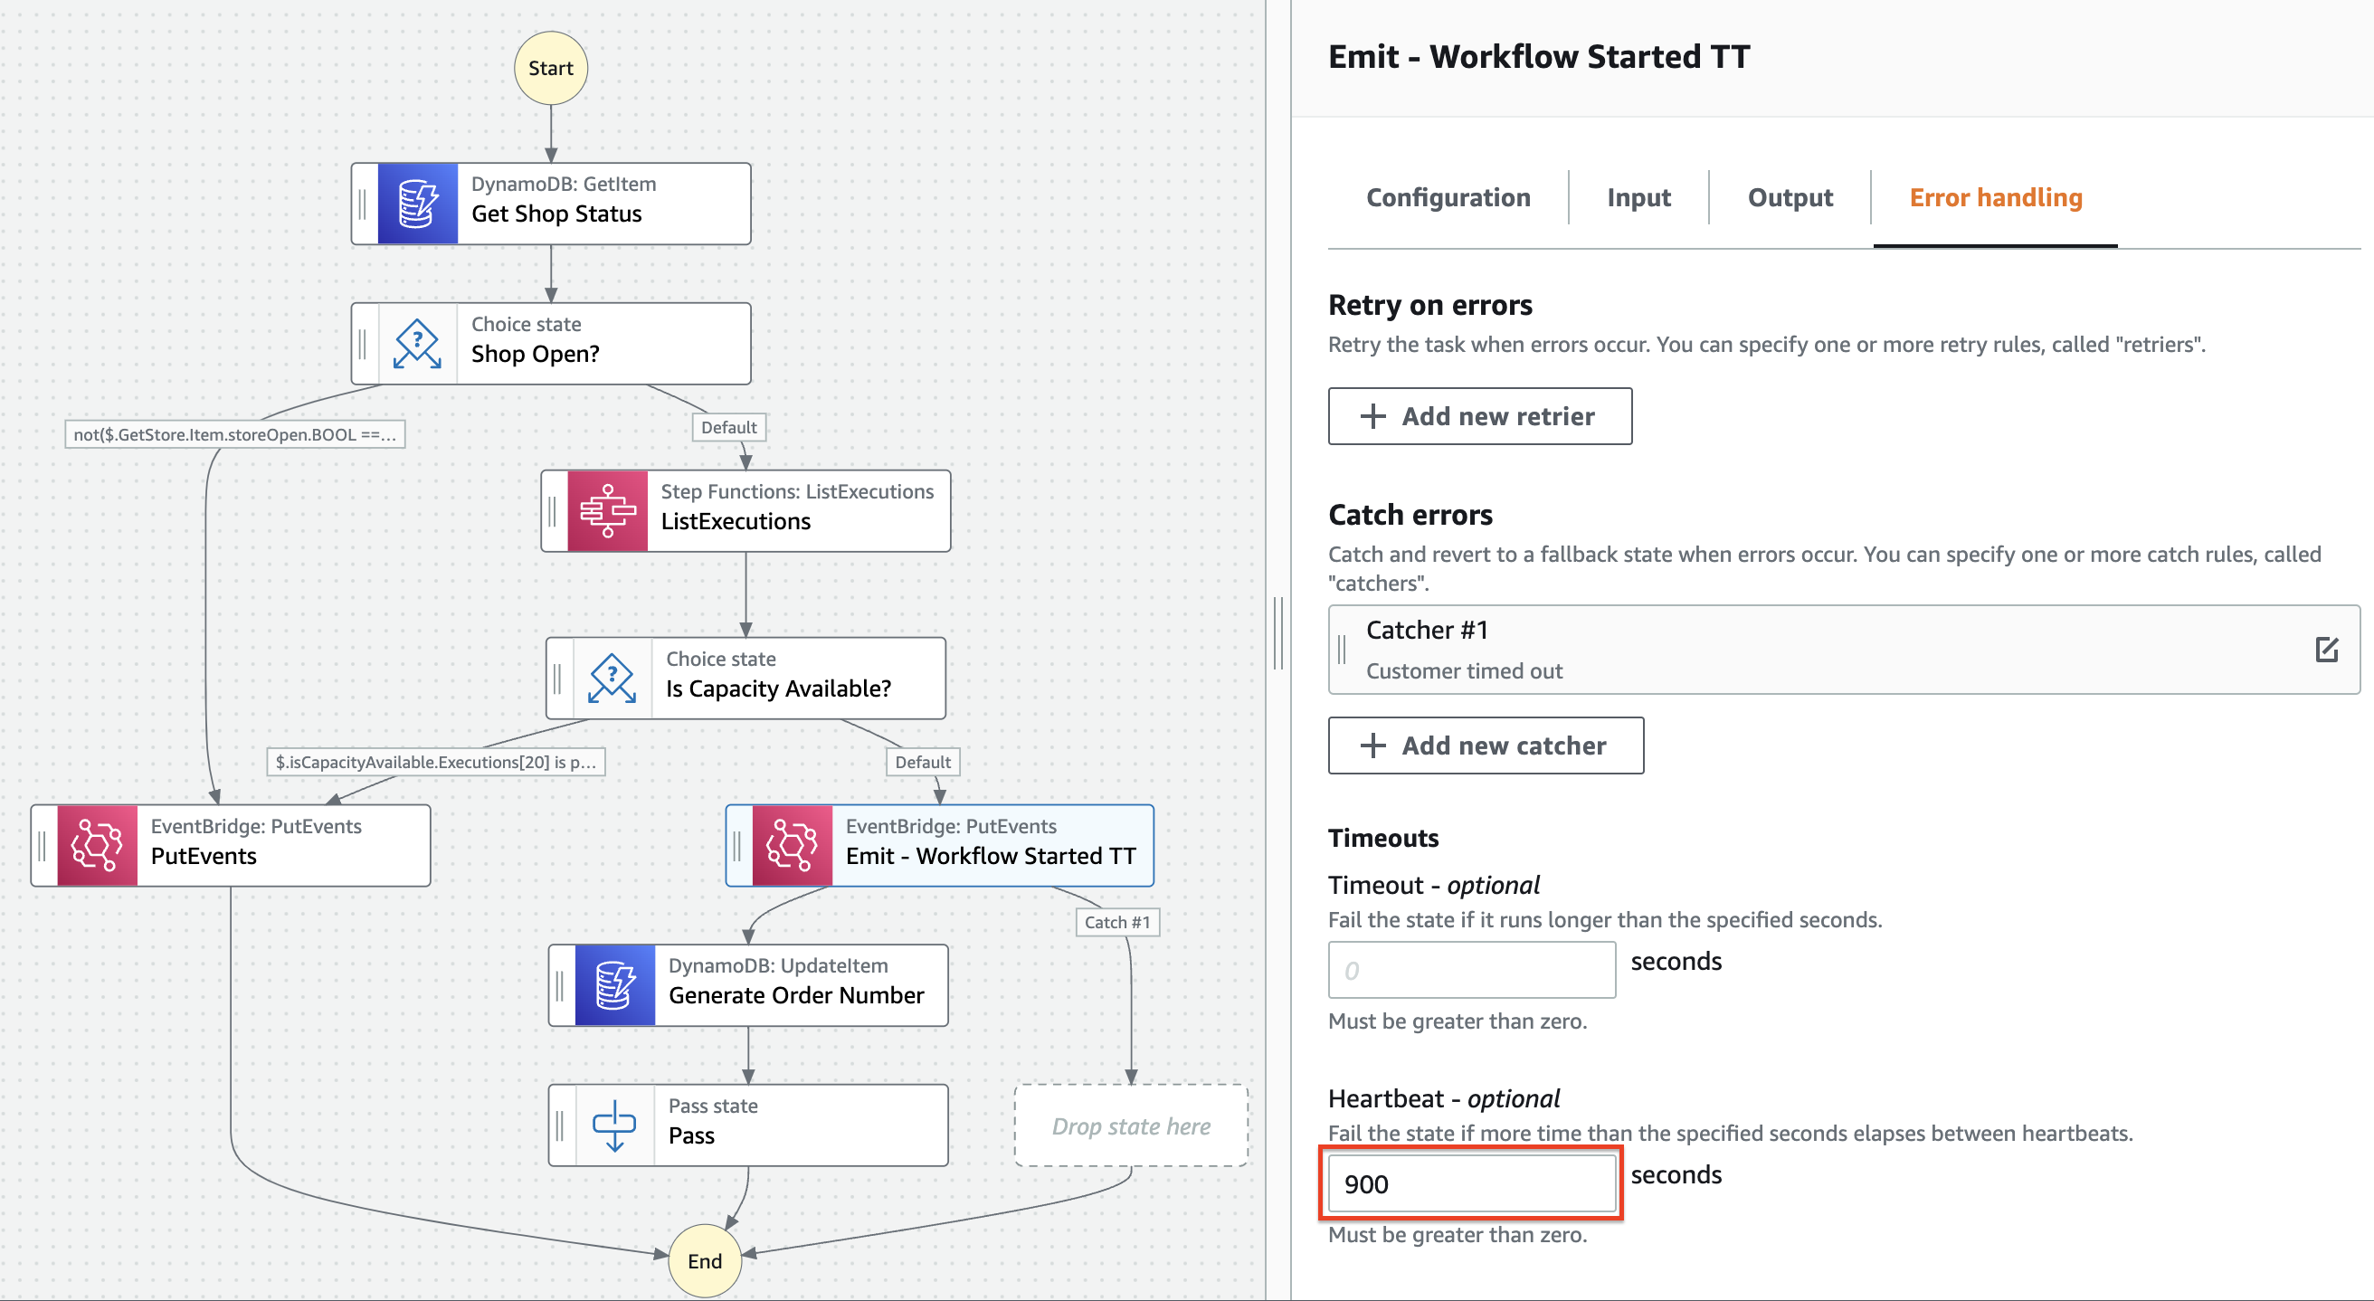Click EventBridge icon on Emit - Workflow Started TT

point(792,846)
